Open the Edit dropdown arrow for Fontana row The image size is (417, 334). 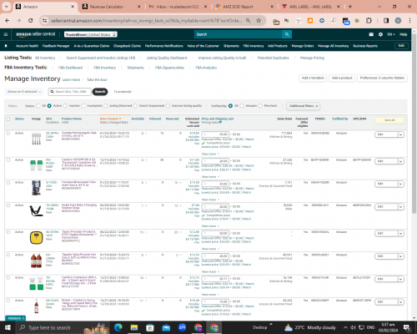coord(400,184)
